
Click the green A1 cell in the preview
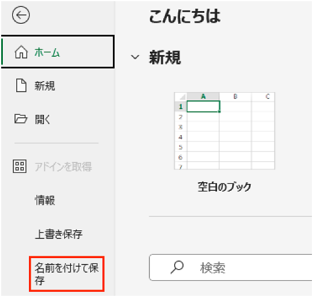coord(203,106)
